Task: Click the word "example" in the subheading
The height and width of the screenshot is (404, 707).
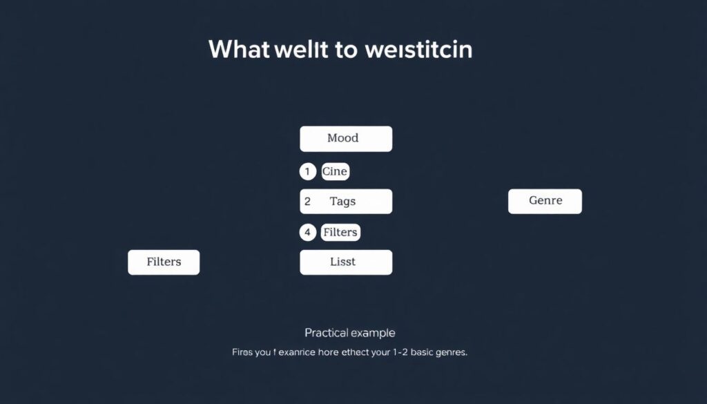Action: pyautogui.click(x=373, y=333)
